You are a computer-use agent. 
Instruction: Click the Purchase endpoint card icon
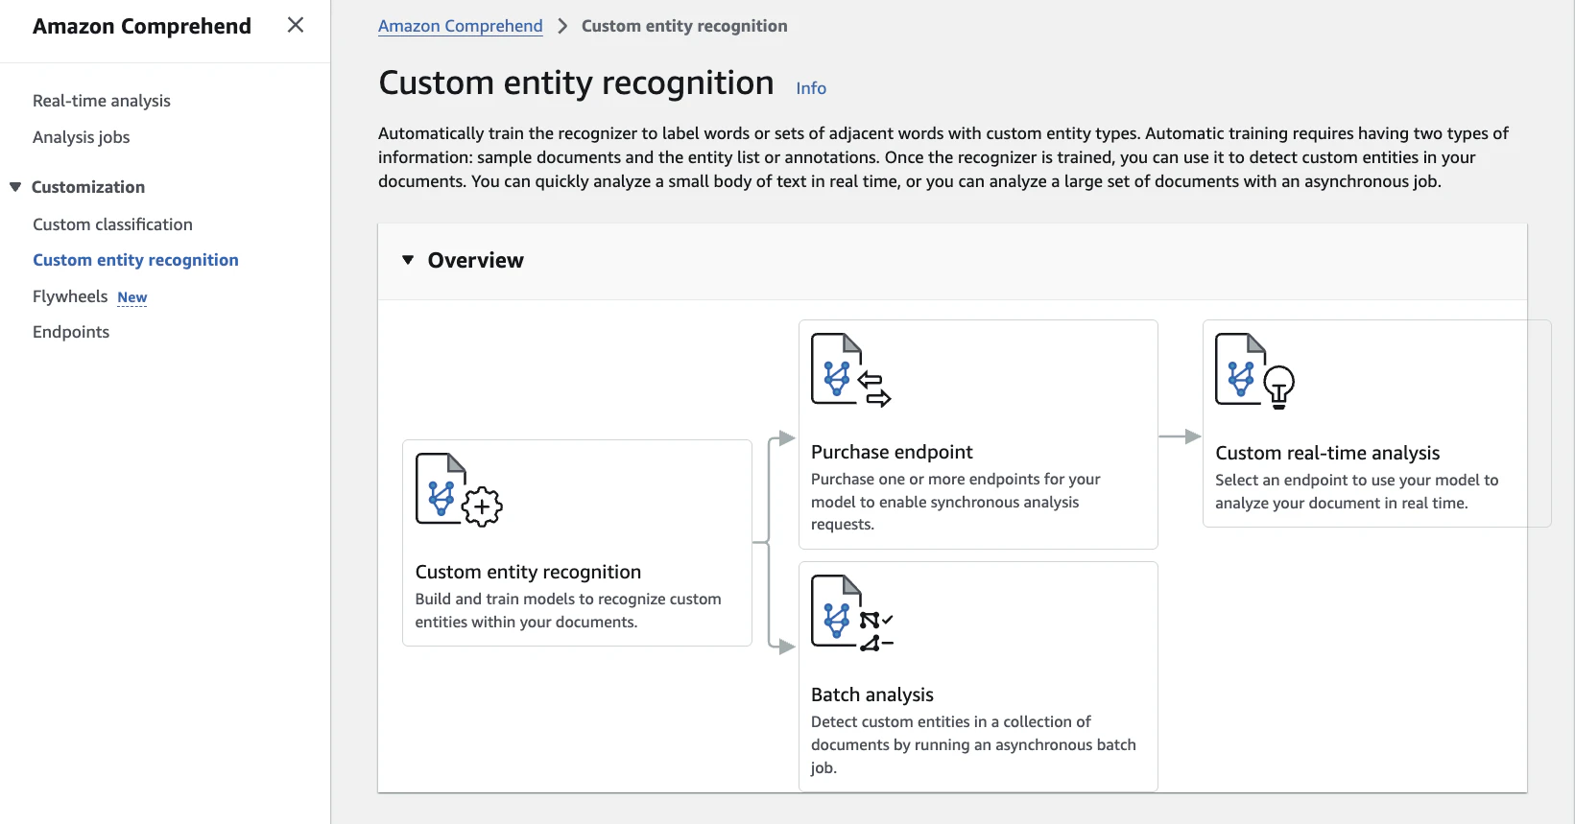[851, 370]
